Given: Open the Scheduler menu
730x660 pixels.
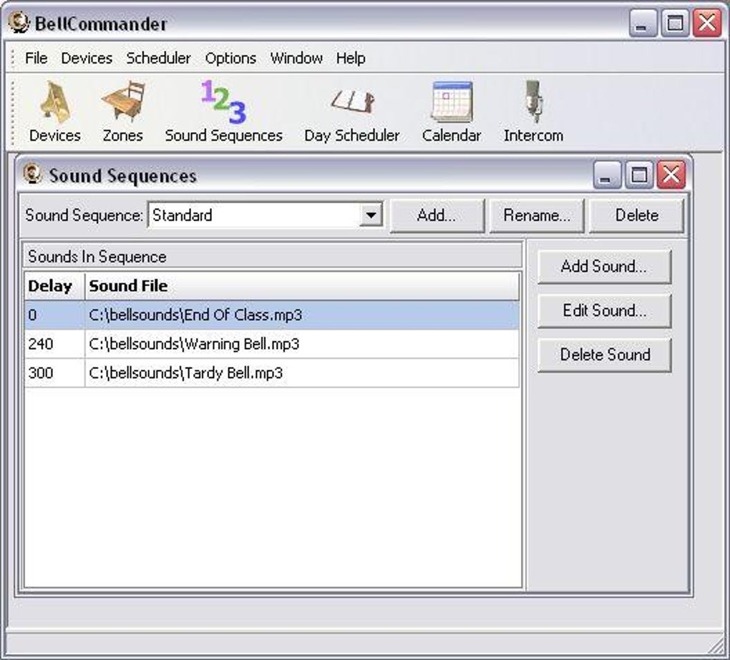Looking at the screenshot, I should click(x=158, y=58).
